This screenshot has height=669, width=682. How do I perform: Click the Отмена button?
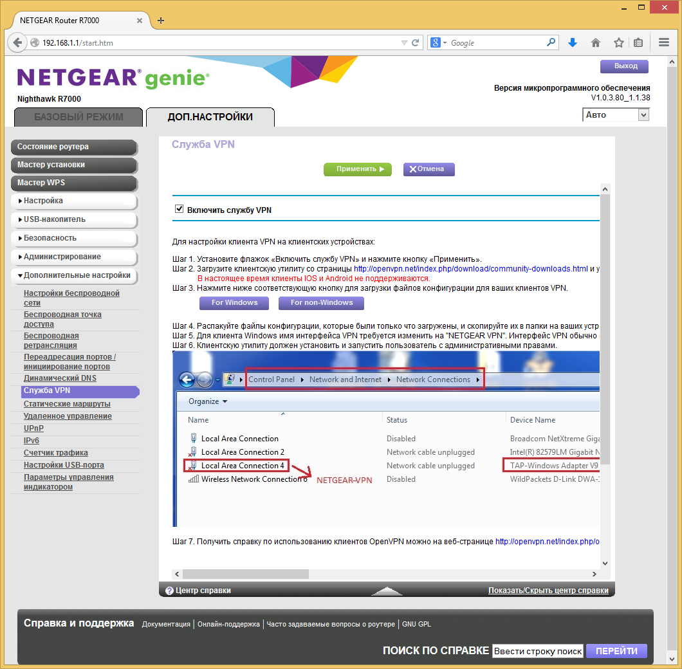(x=429, y=169)
